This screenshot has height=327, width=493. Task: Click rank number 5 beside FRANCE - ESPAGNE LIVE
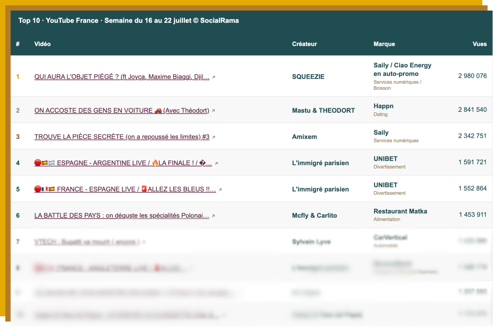(x=18, y=189)
